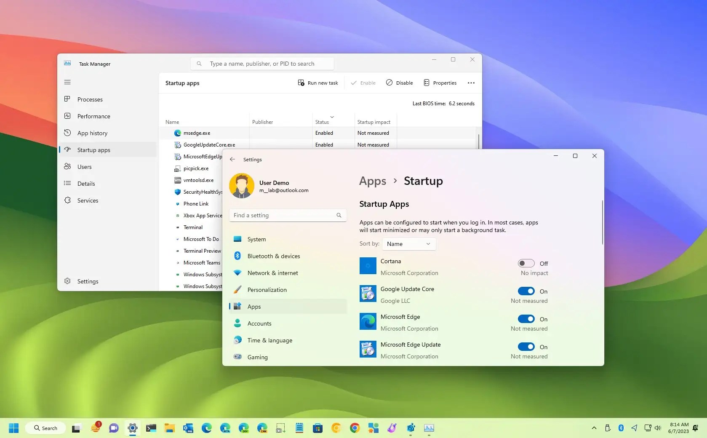
Task: Open Network & internet settings
Action: 272,273
